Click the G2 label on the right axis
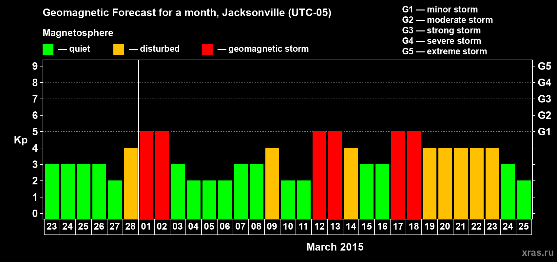The width and height of the screenshot is (557, 262). pyautogui.click(x=544, y=115)
